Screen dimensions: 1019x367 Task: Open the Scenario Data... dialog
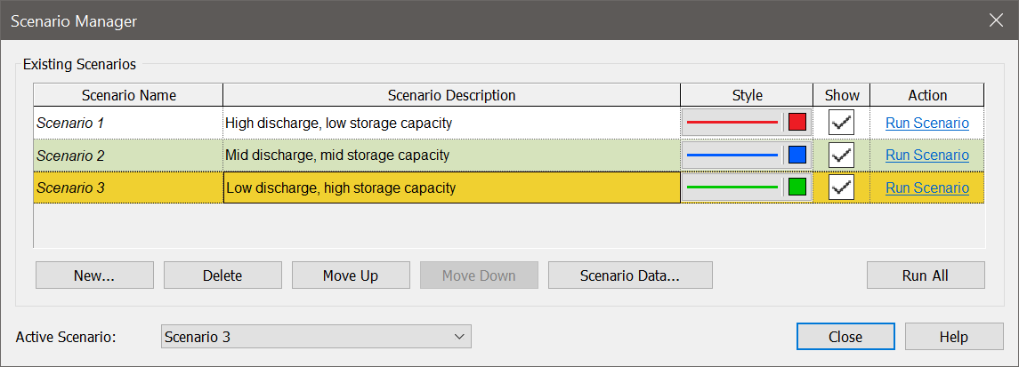click(x=630, y=275)
